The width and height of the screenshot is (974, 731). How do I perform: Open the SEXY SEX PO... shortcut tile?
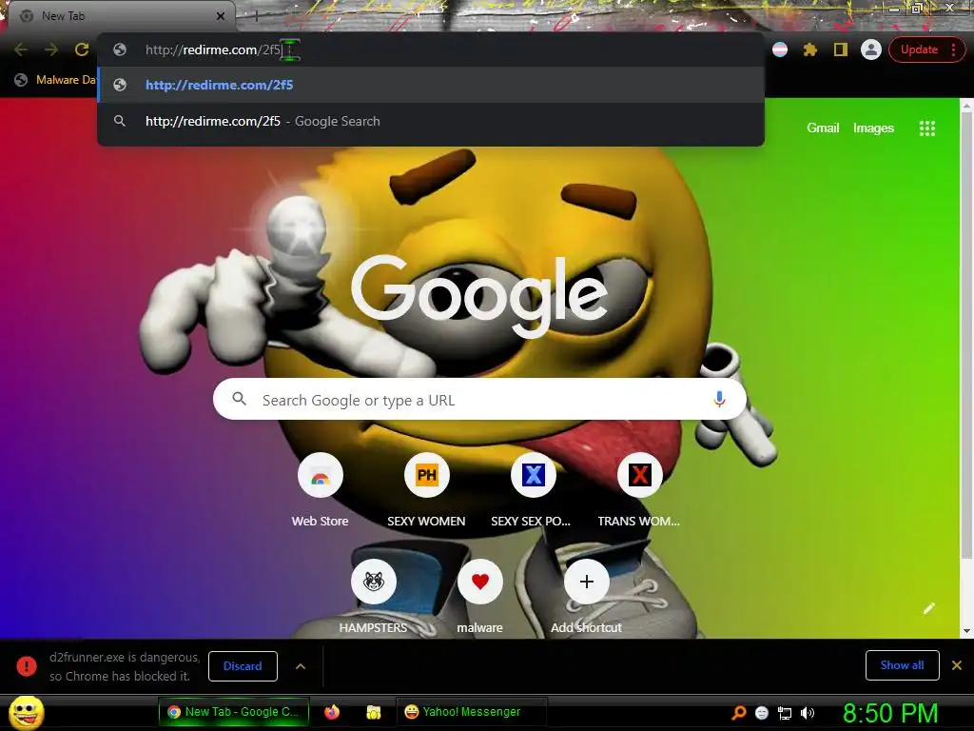pos(533,491)
